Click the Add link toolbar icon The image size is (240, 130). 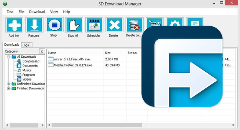coord(14,25)
